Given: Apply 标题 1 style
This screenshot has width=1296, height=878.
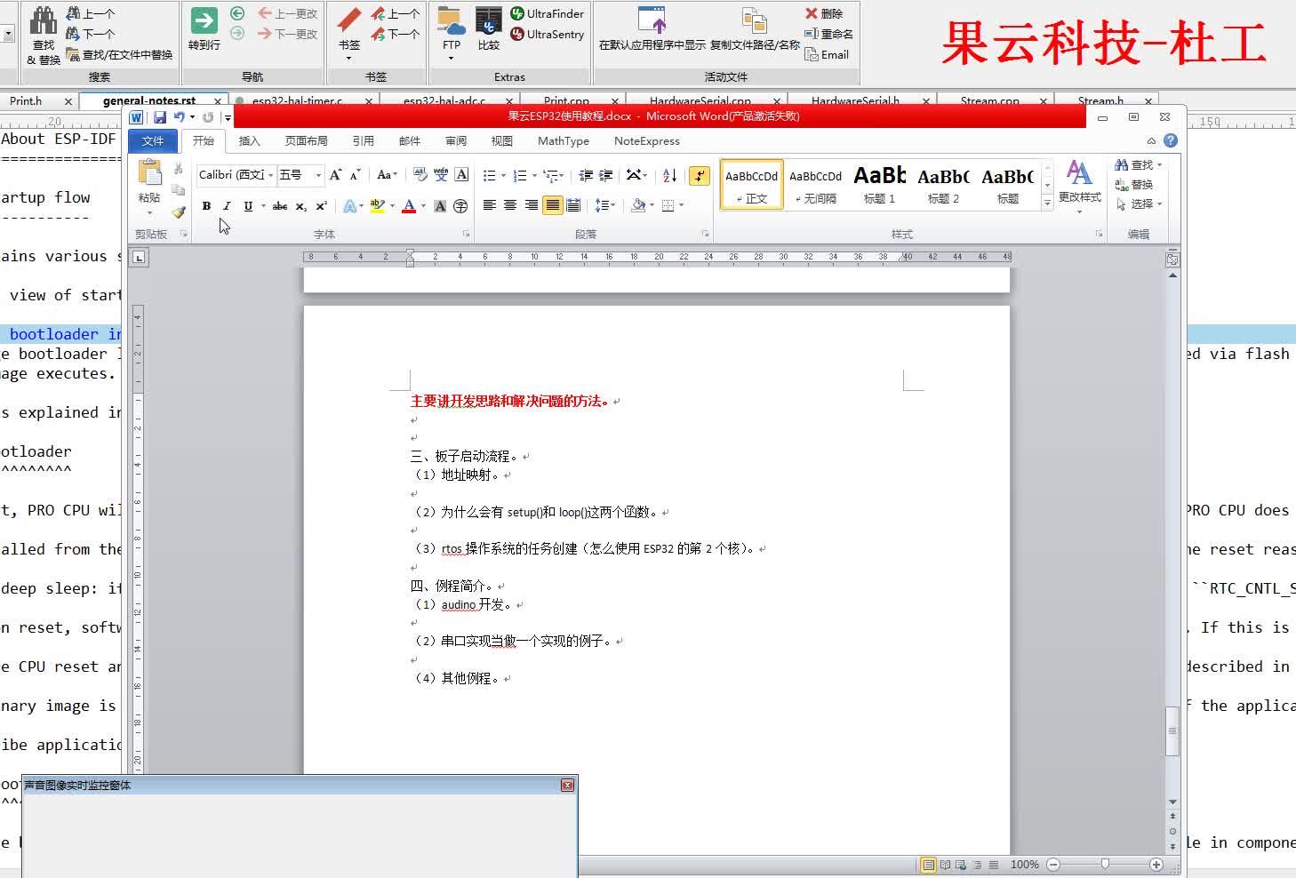Looking at the screenshot, I should point(880,184).
